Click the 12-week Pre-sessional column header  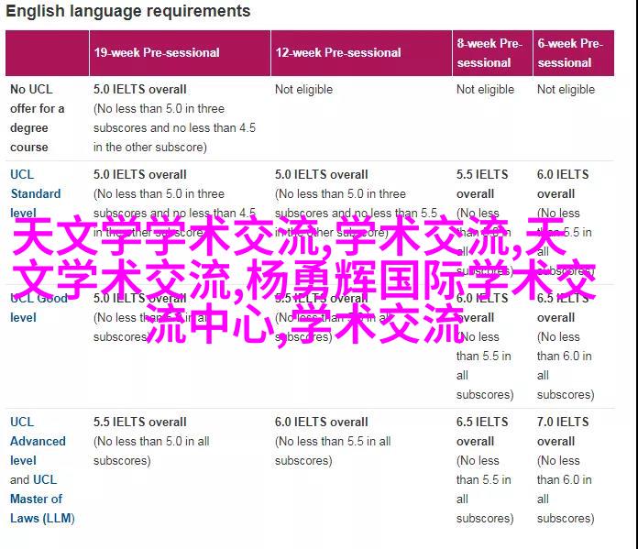point(361,53)
